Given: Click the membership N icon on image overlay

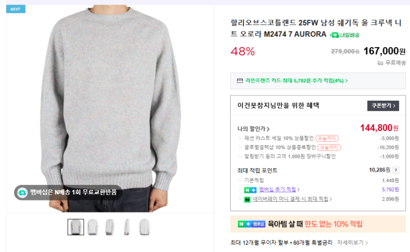Looking at the screenshot, I should pyautogui.click(x=22, y=193).
